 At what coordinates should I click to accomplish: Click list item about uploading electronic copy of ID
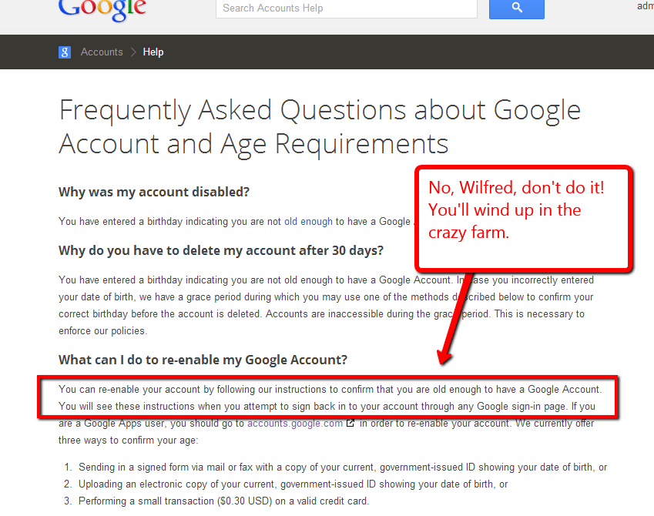pos(293,484)
